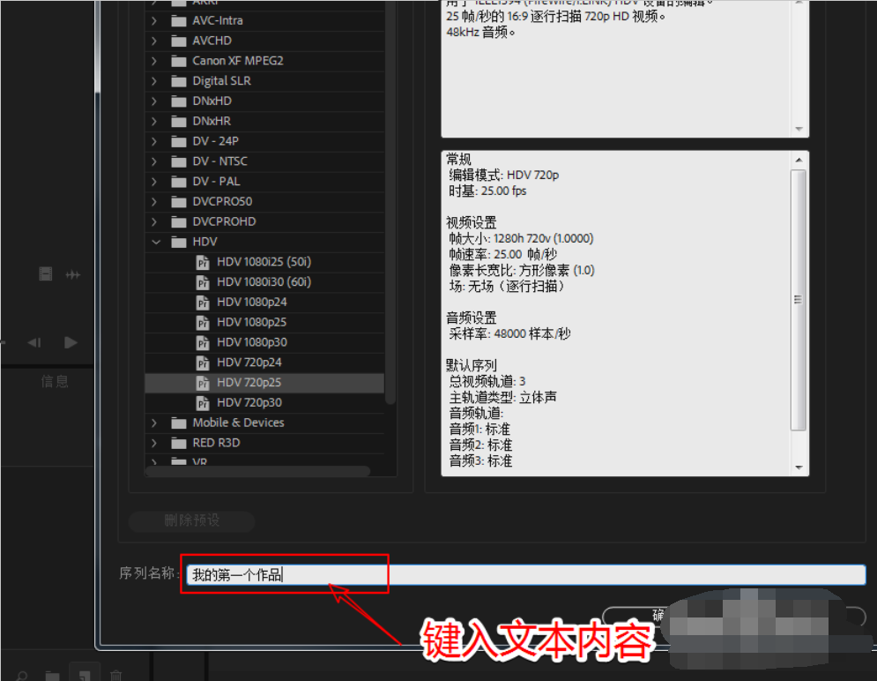Click the HDV folder icon
Screen dimensions: 877x681
(x=178, y=243)
